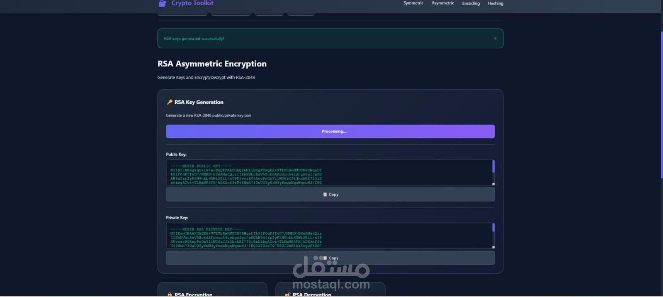Dismiss the RSA keys generated success alert
The image size is (663, 297).
[x=495, y=38]
